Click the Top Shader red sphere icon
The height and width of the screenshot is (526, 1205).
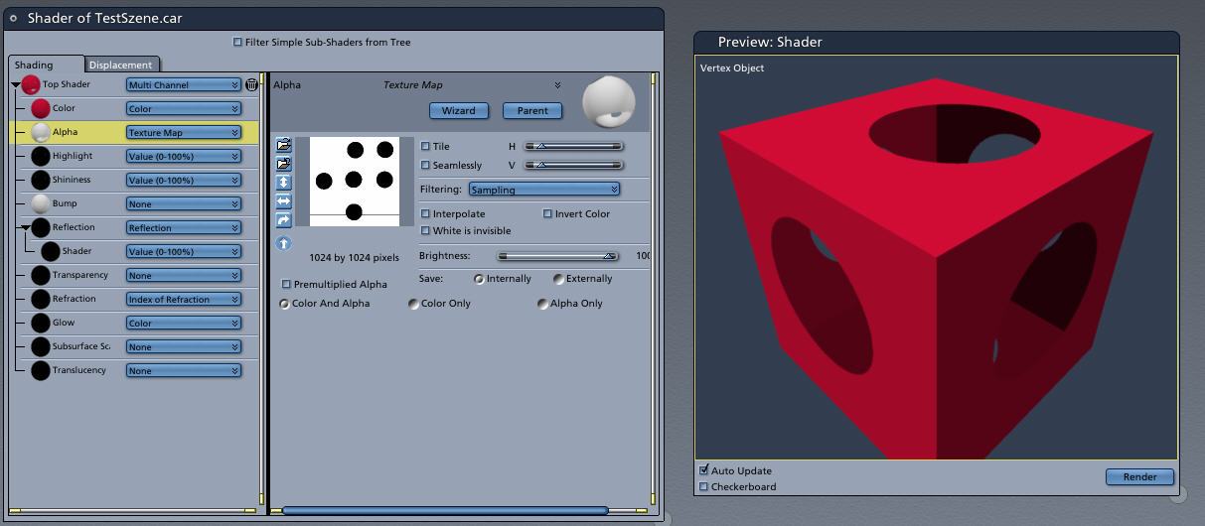31,84
